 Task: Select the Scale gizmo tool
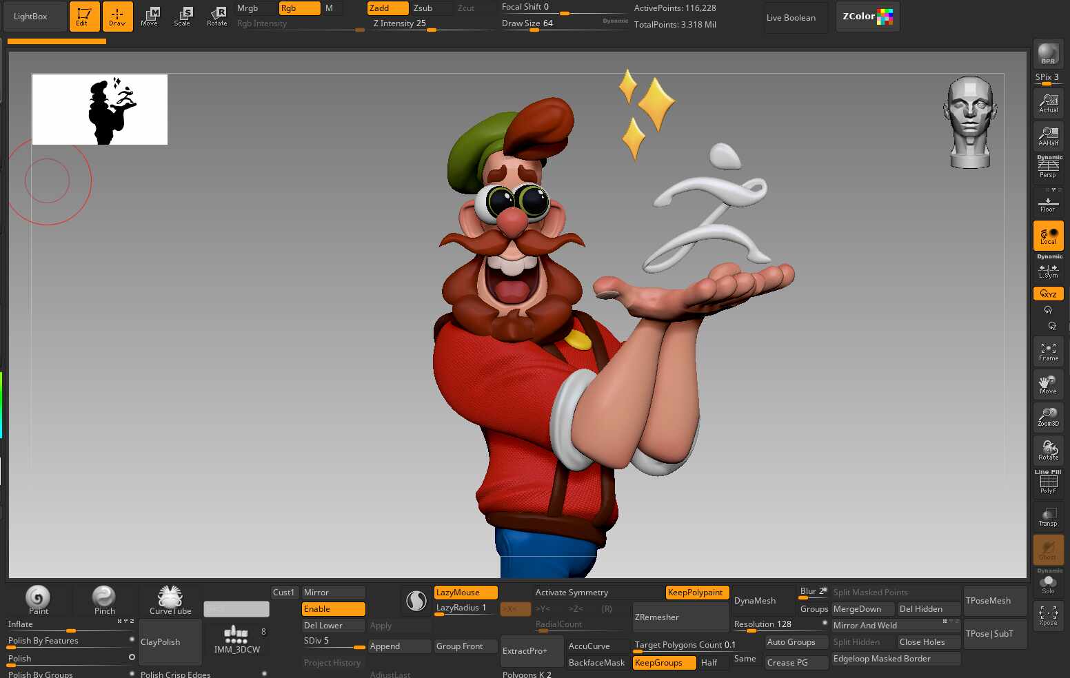click(182, 17)
